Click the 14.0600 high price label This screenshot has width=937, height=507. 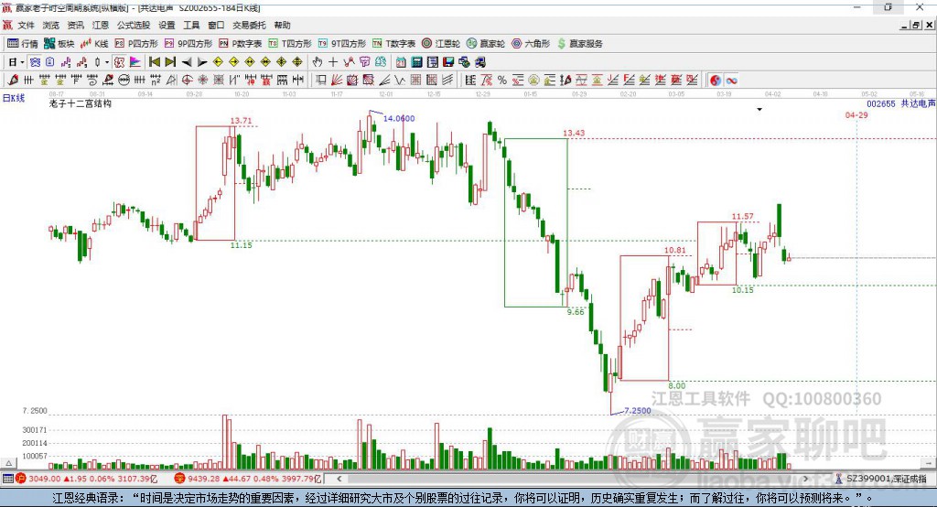pos(399,118)
